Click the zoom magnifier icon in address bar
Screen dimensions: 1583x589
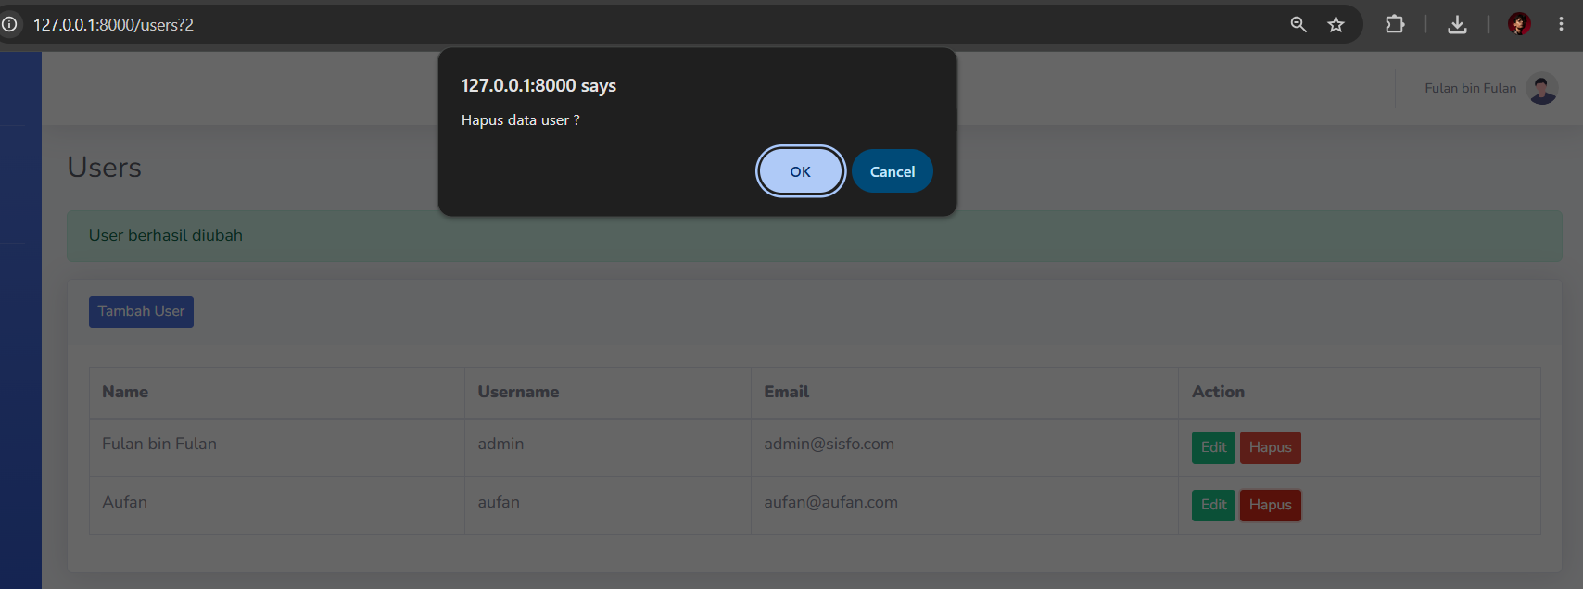pyautogui.click(x=1298, y=24)
